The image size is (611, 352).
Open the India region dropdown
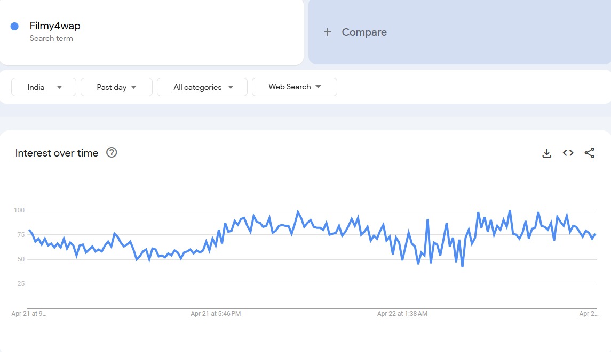tap(44, 87)
